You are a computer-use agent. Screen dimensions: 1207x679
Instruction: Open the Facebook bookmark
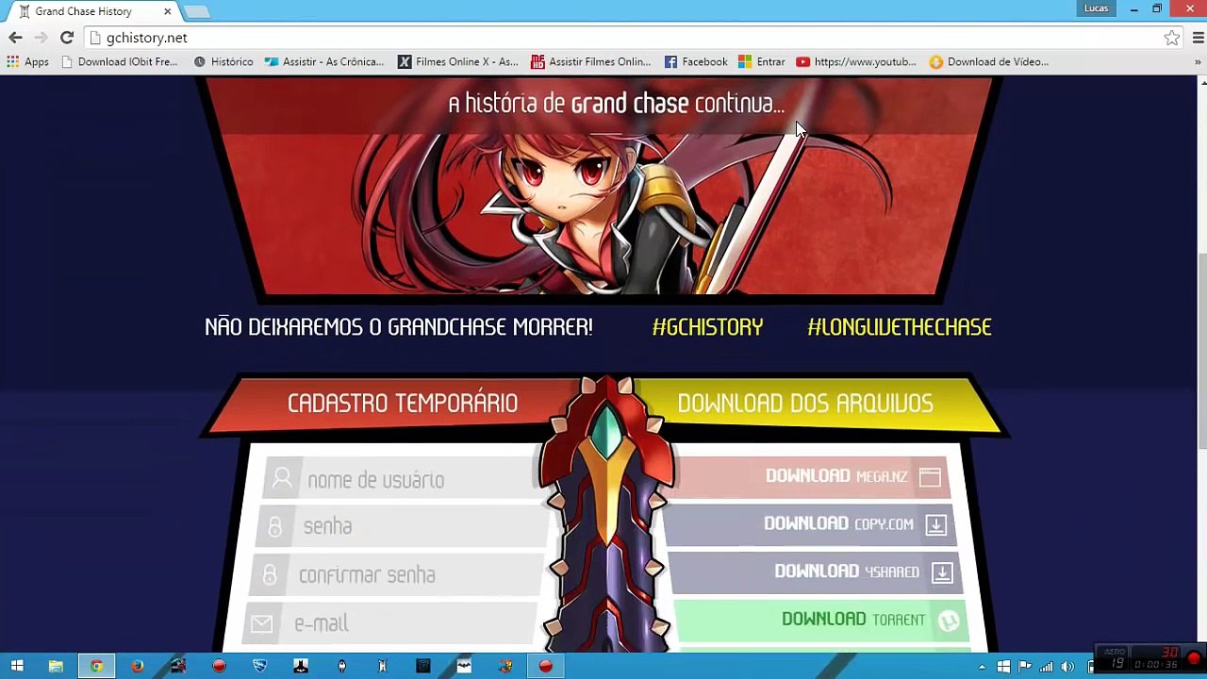[696, 61]
